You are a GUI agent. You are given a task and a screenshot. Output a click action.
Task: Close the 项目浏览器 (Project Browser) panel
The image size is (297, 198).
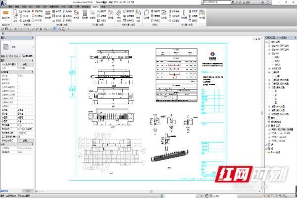point(294,37)
